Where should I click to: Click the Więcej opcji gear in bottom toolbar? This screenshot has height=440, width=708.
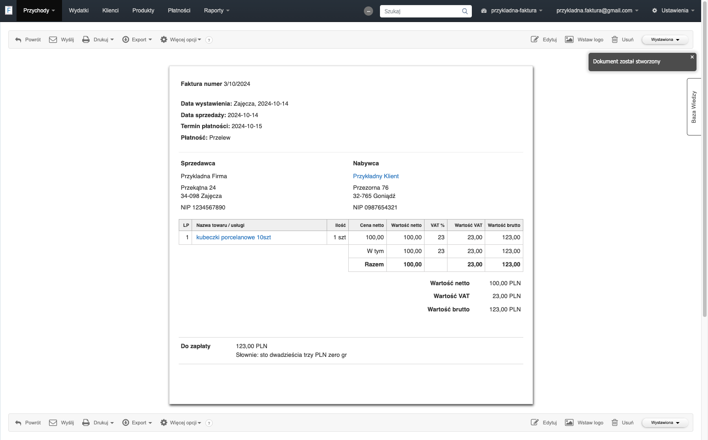click(x=164, y=423)
